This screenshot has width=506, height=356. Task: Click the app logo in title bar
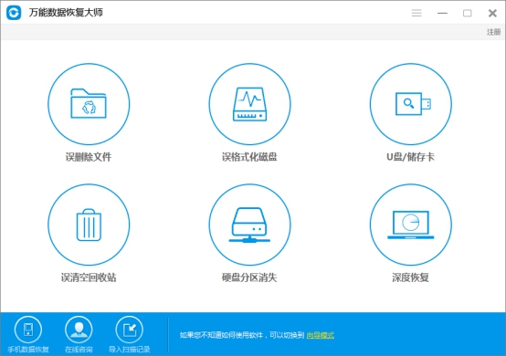(14, 13)
